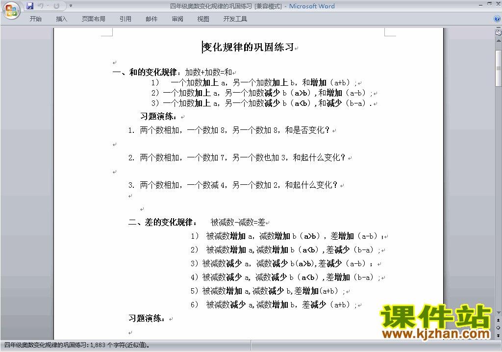Click the Previous Page double-up arrow

pos(498,320)
